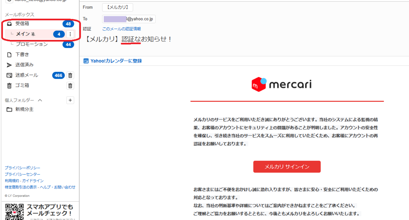This screenshot has width=409, height=220.
Task: Click the mercari logo in email body
Action: pos(282,84)
